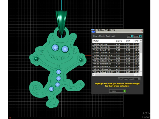159x119 pixels.
Task: Select the Yellow Gold:10KY row
Action: click(116, 47)
